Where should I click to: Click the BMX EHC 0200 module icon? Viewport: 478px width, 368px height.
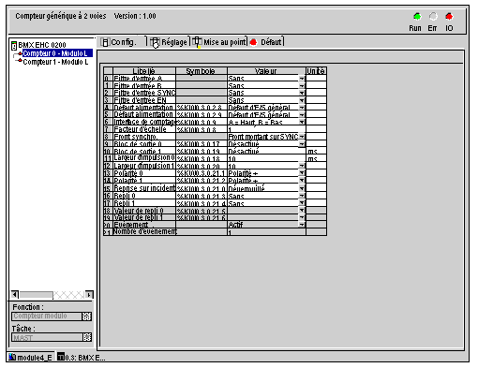point(14,46)
